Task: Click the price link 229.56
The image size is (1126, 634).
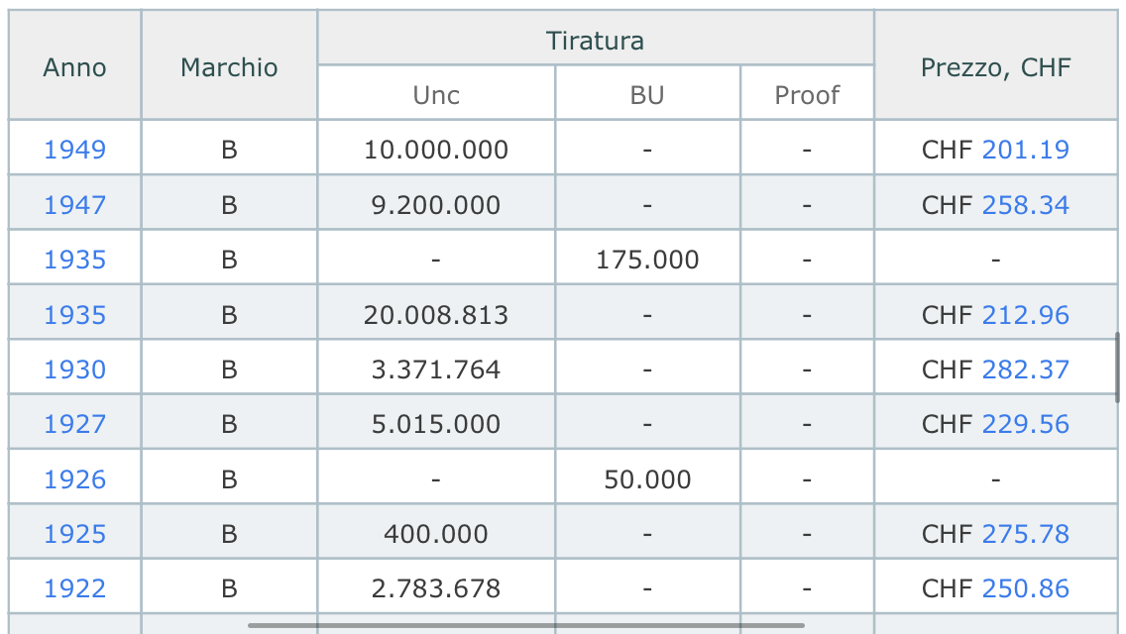Action: click(x=1025, y=424)
